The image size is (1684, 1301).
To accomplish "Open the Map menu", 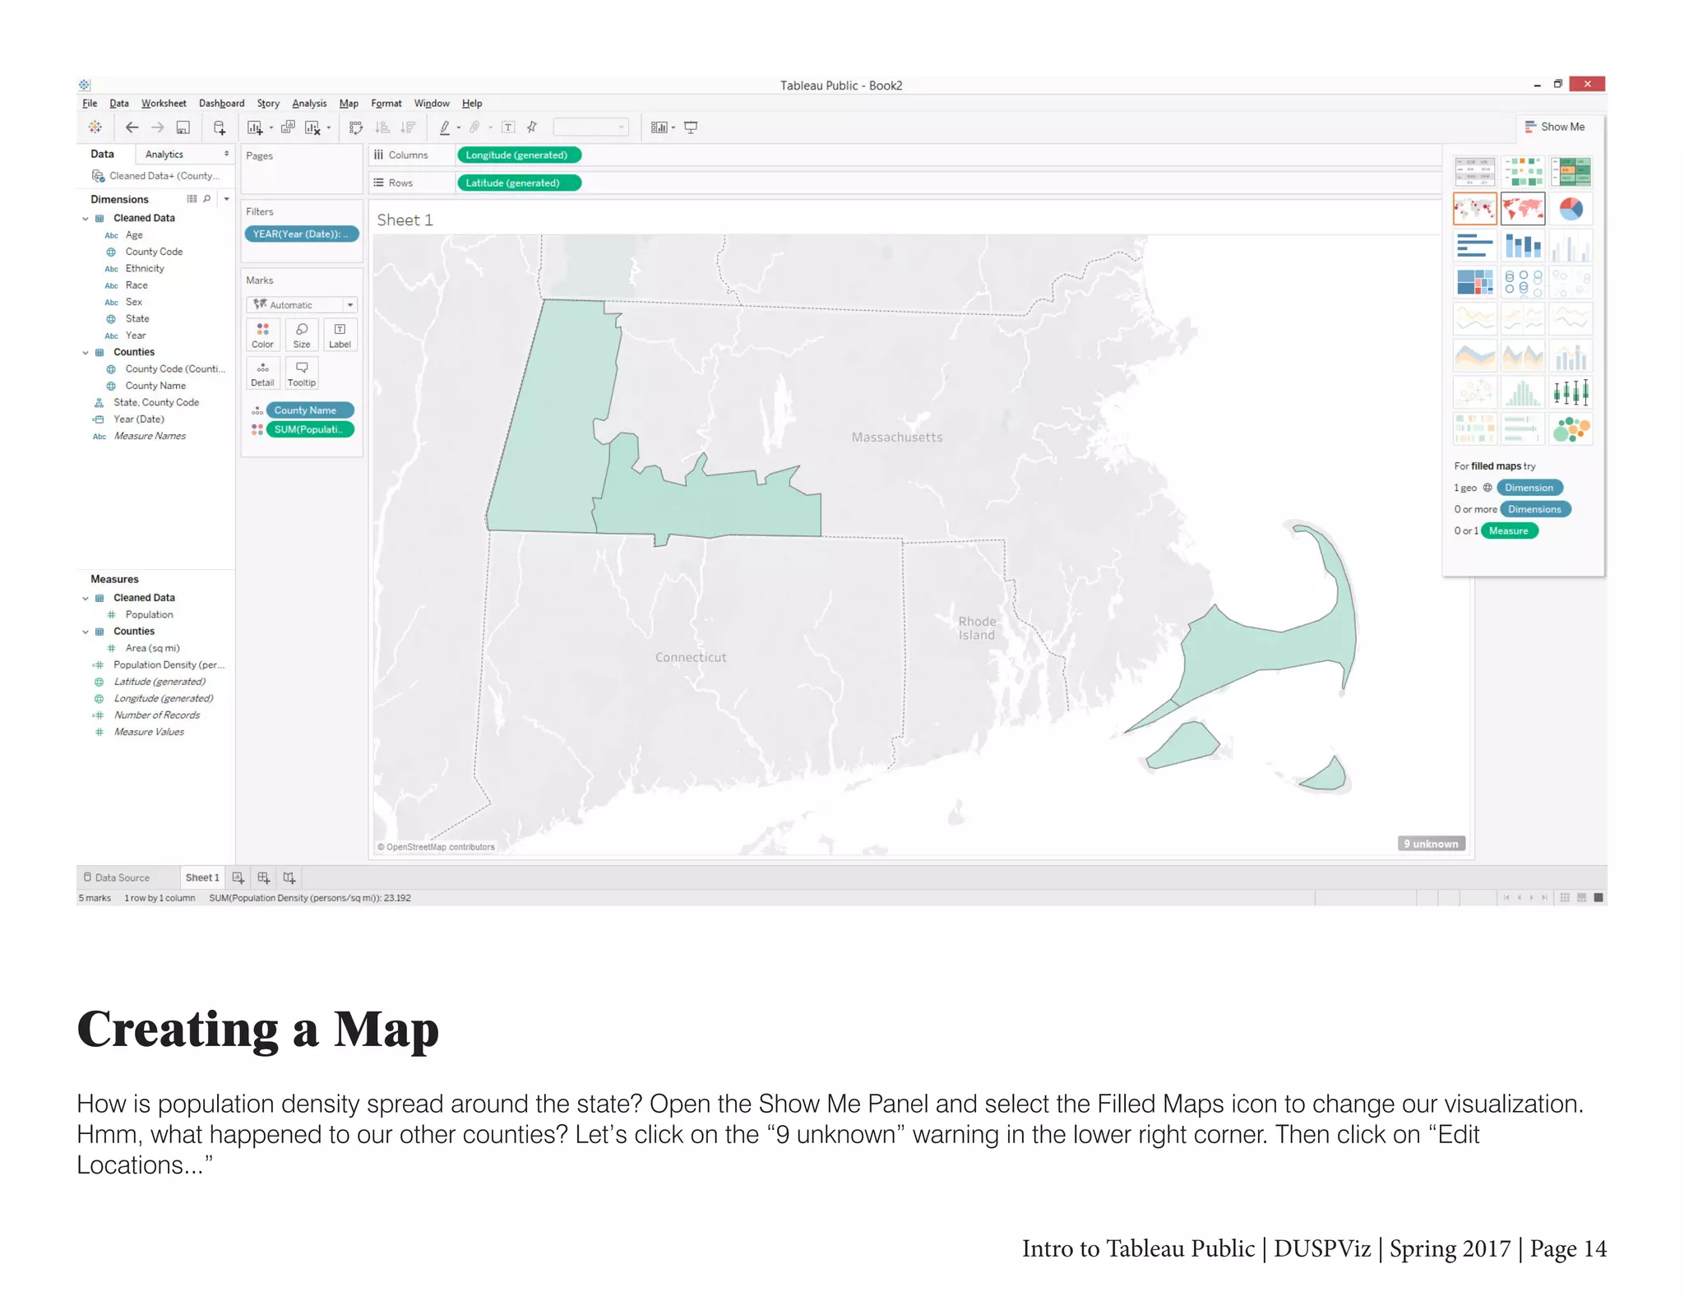I will tap(349, 104).
